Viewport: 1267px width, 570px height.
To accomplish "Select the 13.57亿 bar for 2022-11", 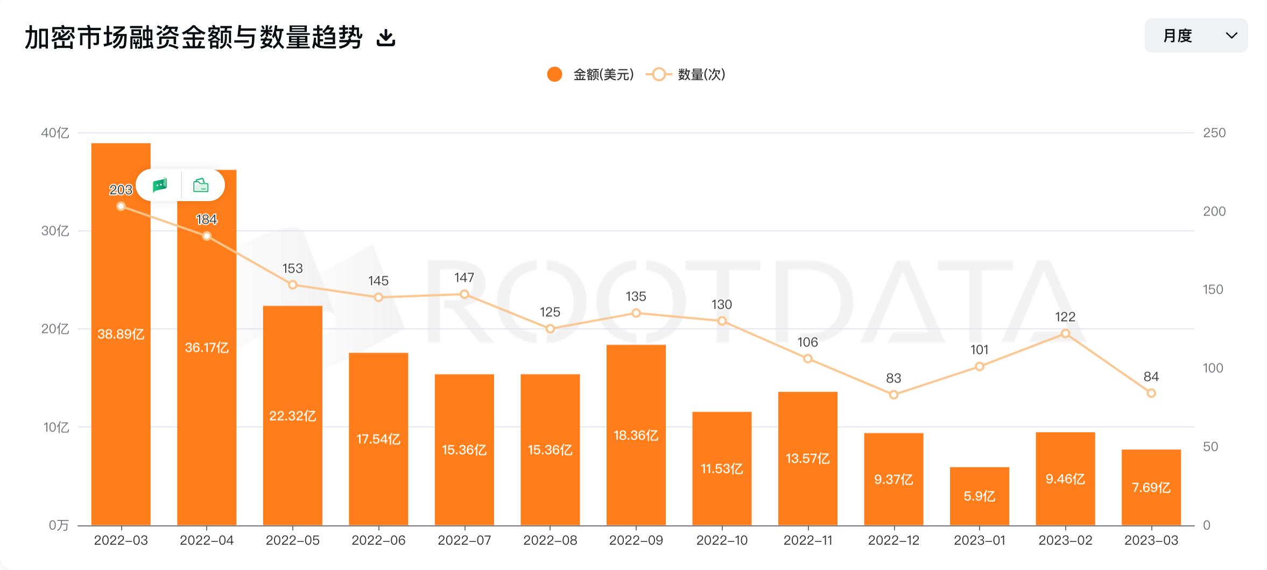I will pyautogui.click(x=808, y=458).
